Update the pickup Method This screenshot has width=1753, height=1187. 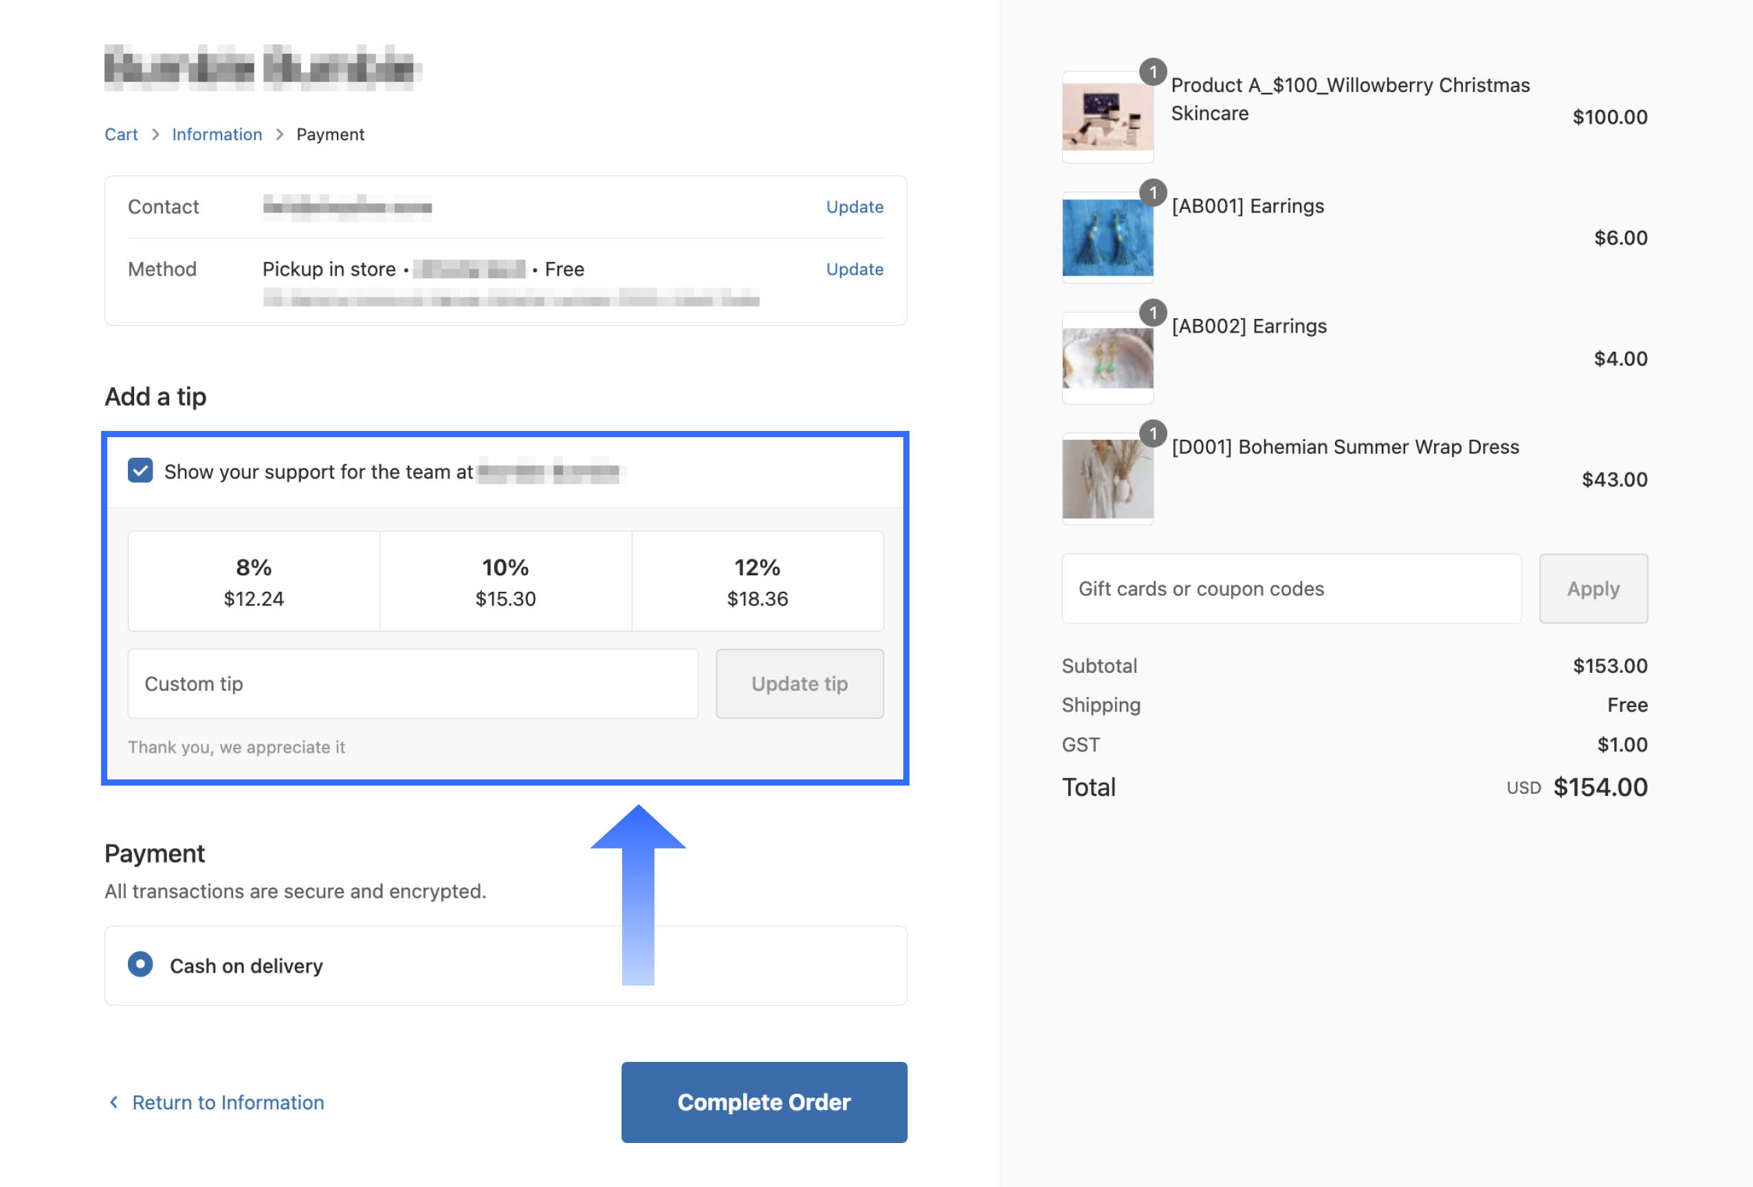point(854,269)
